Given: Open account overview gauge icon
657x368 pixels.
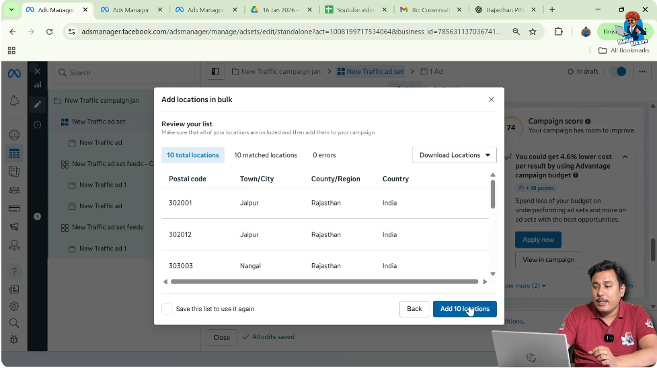Looking at the screenshot, I should point(14,135).
